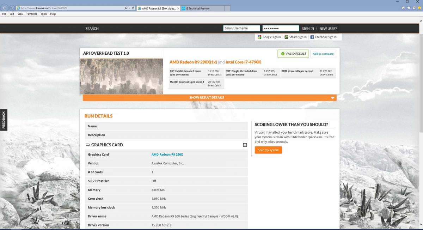This screenshot has height=230, width=423.
Task: Click the RUN DETAILS heading
Action: pos(98,116)
